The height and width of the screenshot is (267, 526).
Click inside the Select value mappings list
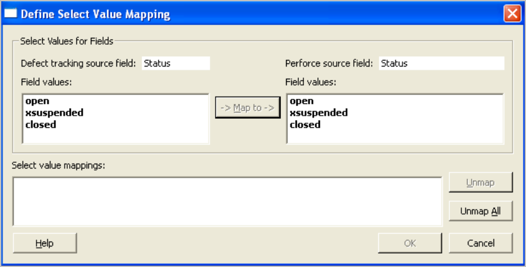click(x=227, y=201)
